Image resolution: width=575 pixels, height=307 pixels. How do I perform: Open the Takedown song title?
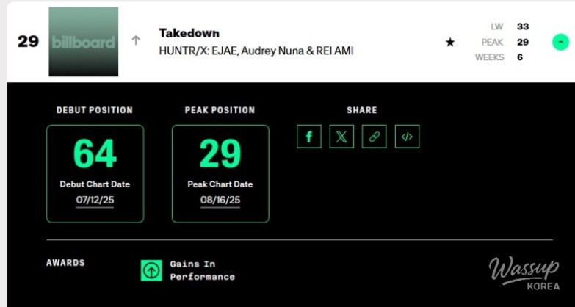tap(189, 33)
